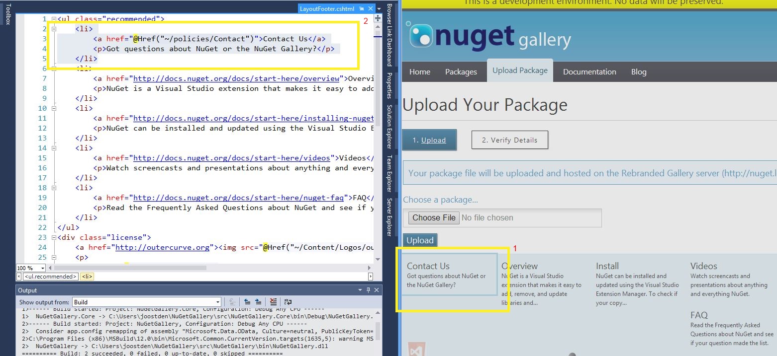Select the li breadcrumb element
The height and width of the screenshot is (356, 777).
(86, 277)
